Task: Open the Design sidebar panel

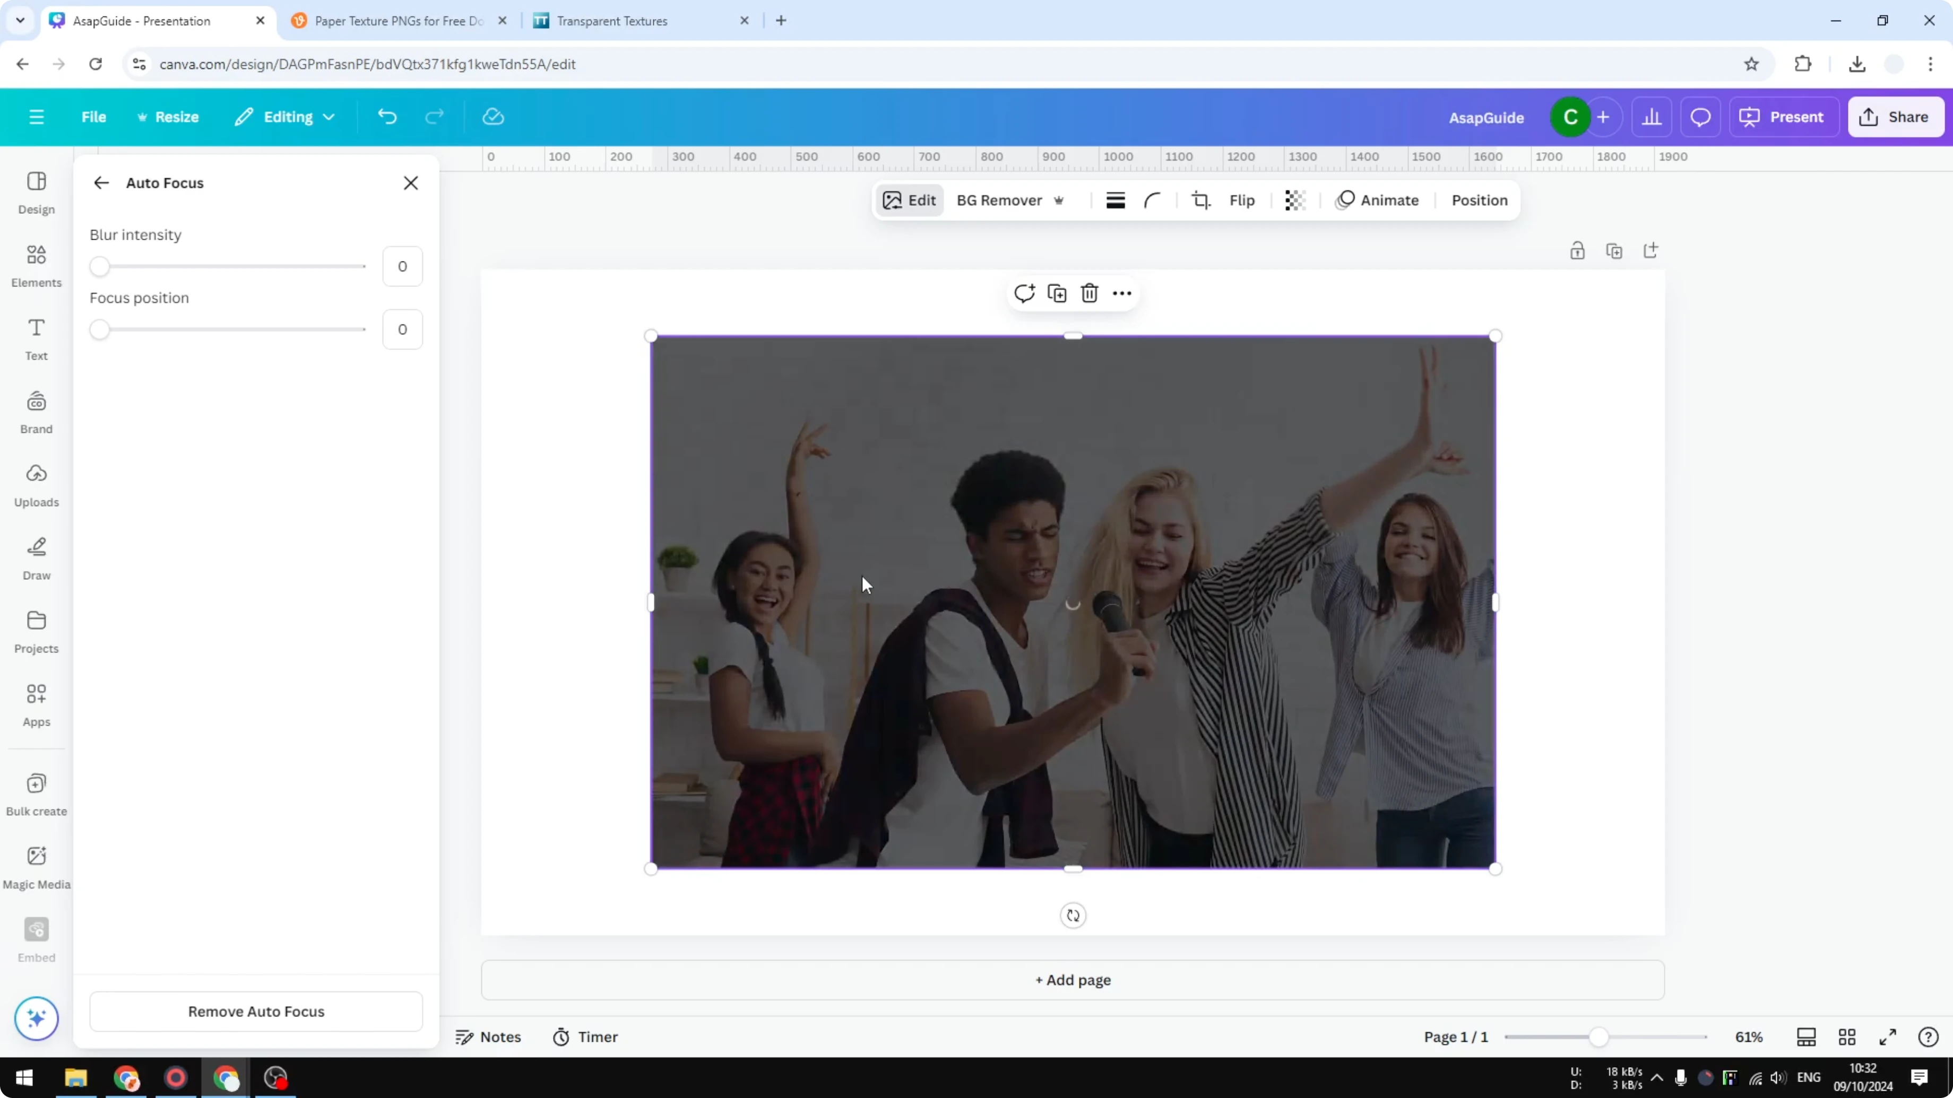Action: (37, 193)
